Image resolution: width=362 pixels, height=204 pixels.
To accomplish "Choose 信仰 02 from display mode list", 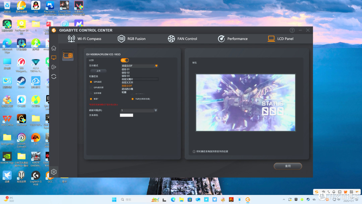I will tap(126, 72).
